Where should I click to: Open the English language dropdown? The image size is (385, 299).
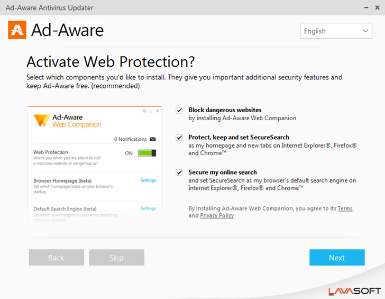(335, 31)
